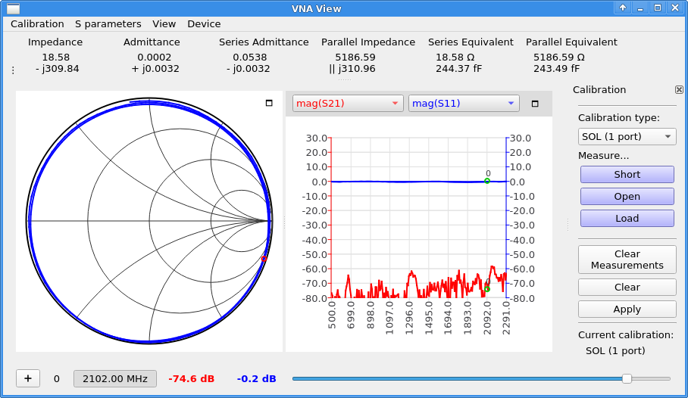Open the mag(S11) trace dropdown
688x398 pixels.
[464, 104]
